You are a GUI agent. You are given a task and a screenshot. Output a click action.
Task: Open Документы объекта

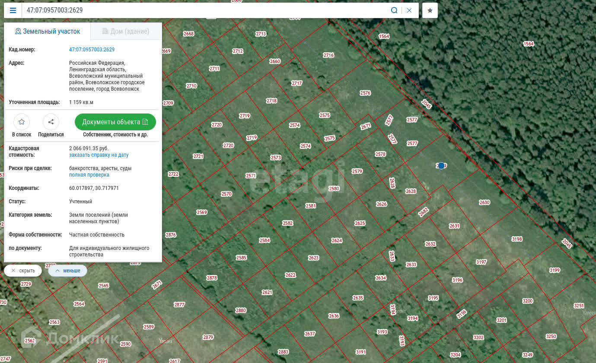[x=115, y=122]
